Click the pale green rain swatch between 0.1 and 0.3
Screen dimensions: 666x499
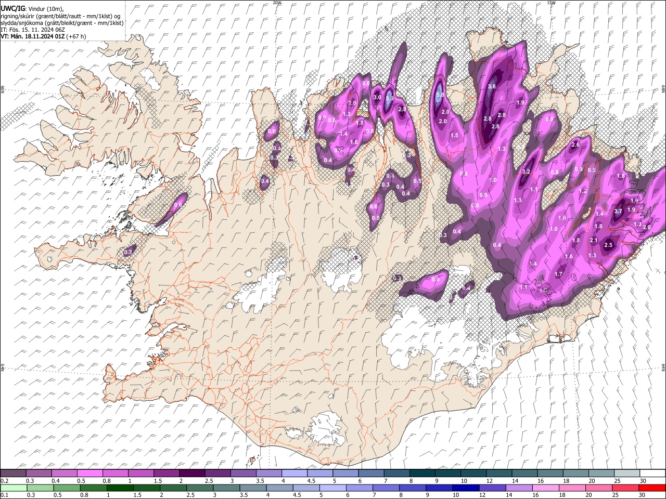pyautogui.click(x=13, y=488)
